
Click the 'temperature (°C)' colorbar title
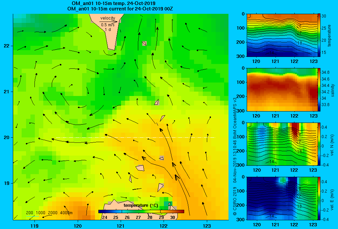[x=141, y=205]
